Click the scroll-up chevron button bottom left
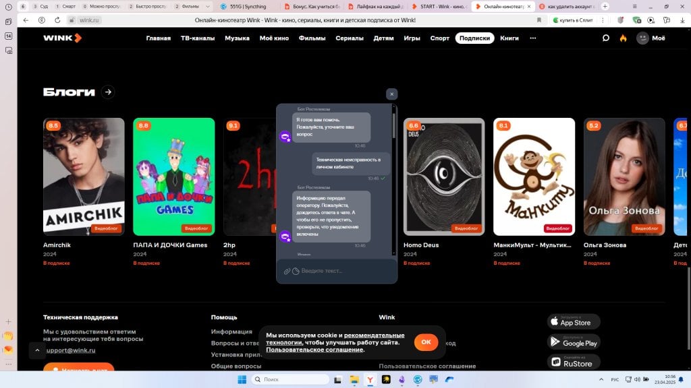This screenshot has height=388, width=691. (x=38, y=350)
